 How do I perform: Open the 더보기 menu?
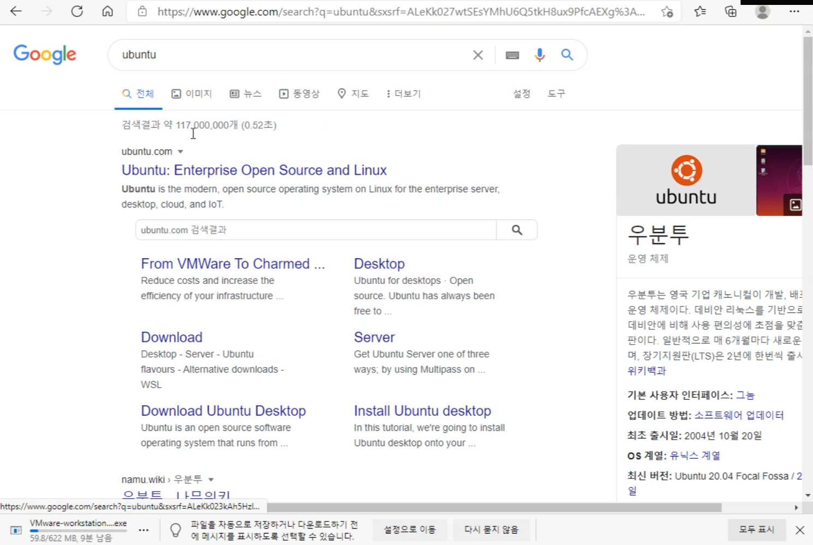(x=403, y=94)
